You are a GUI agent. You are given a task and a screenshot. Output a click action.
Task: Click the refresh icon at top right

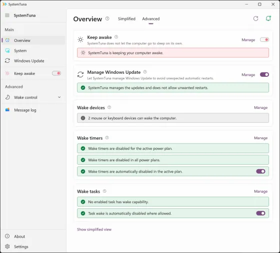pyautogui.click(x=255, y=18)
